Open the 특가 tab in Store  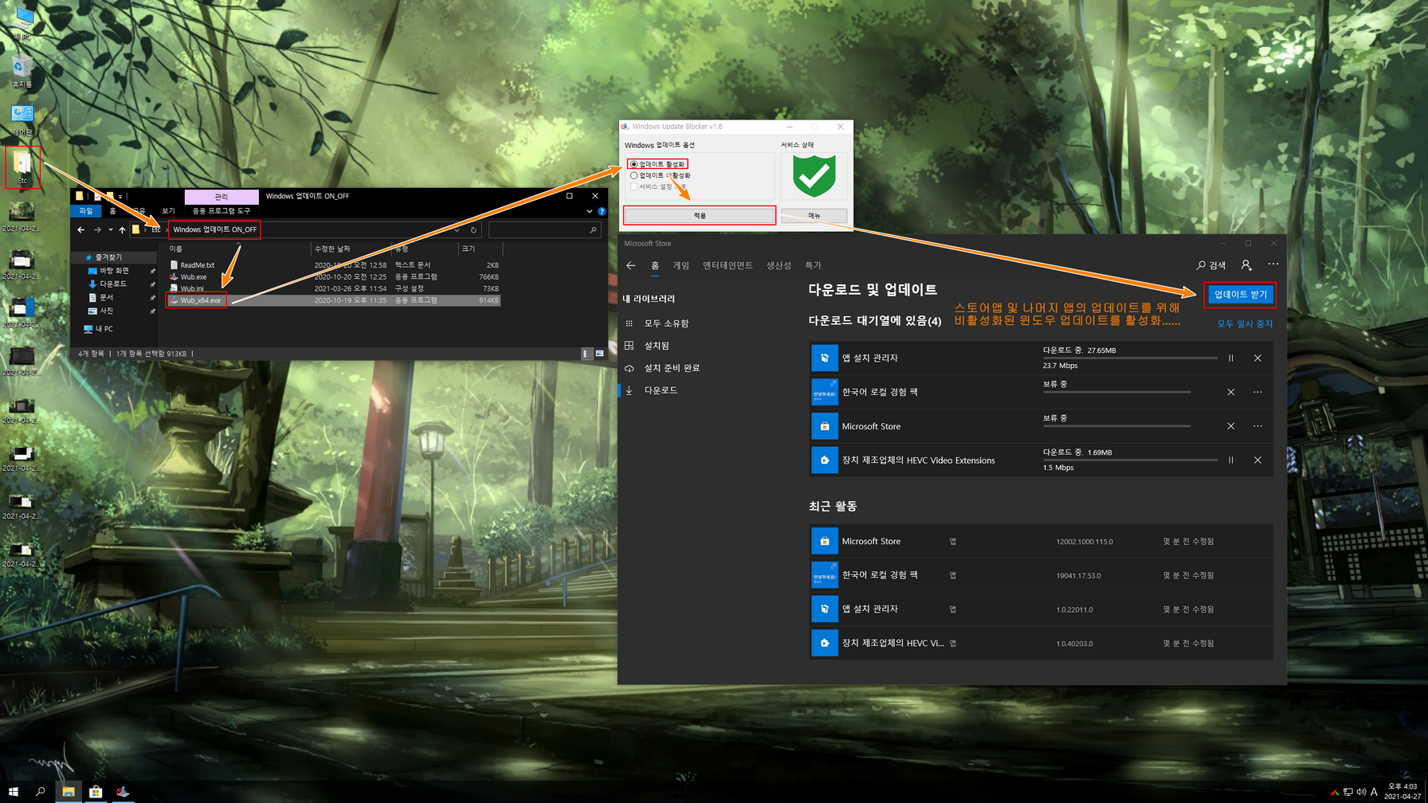tap(813, 265)
